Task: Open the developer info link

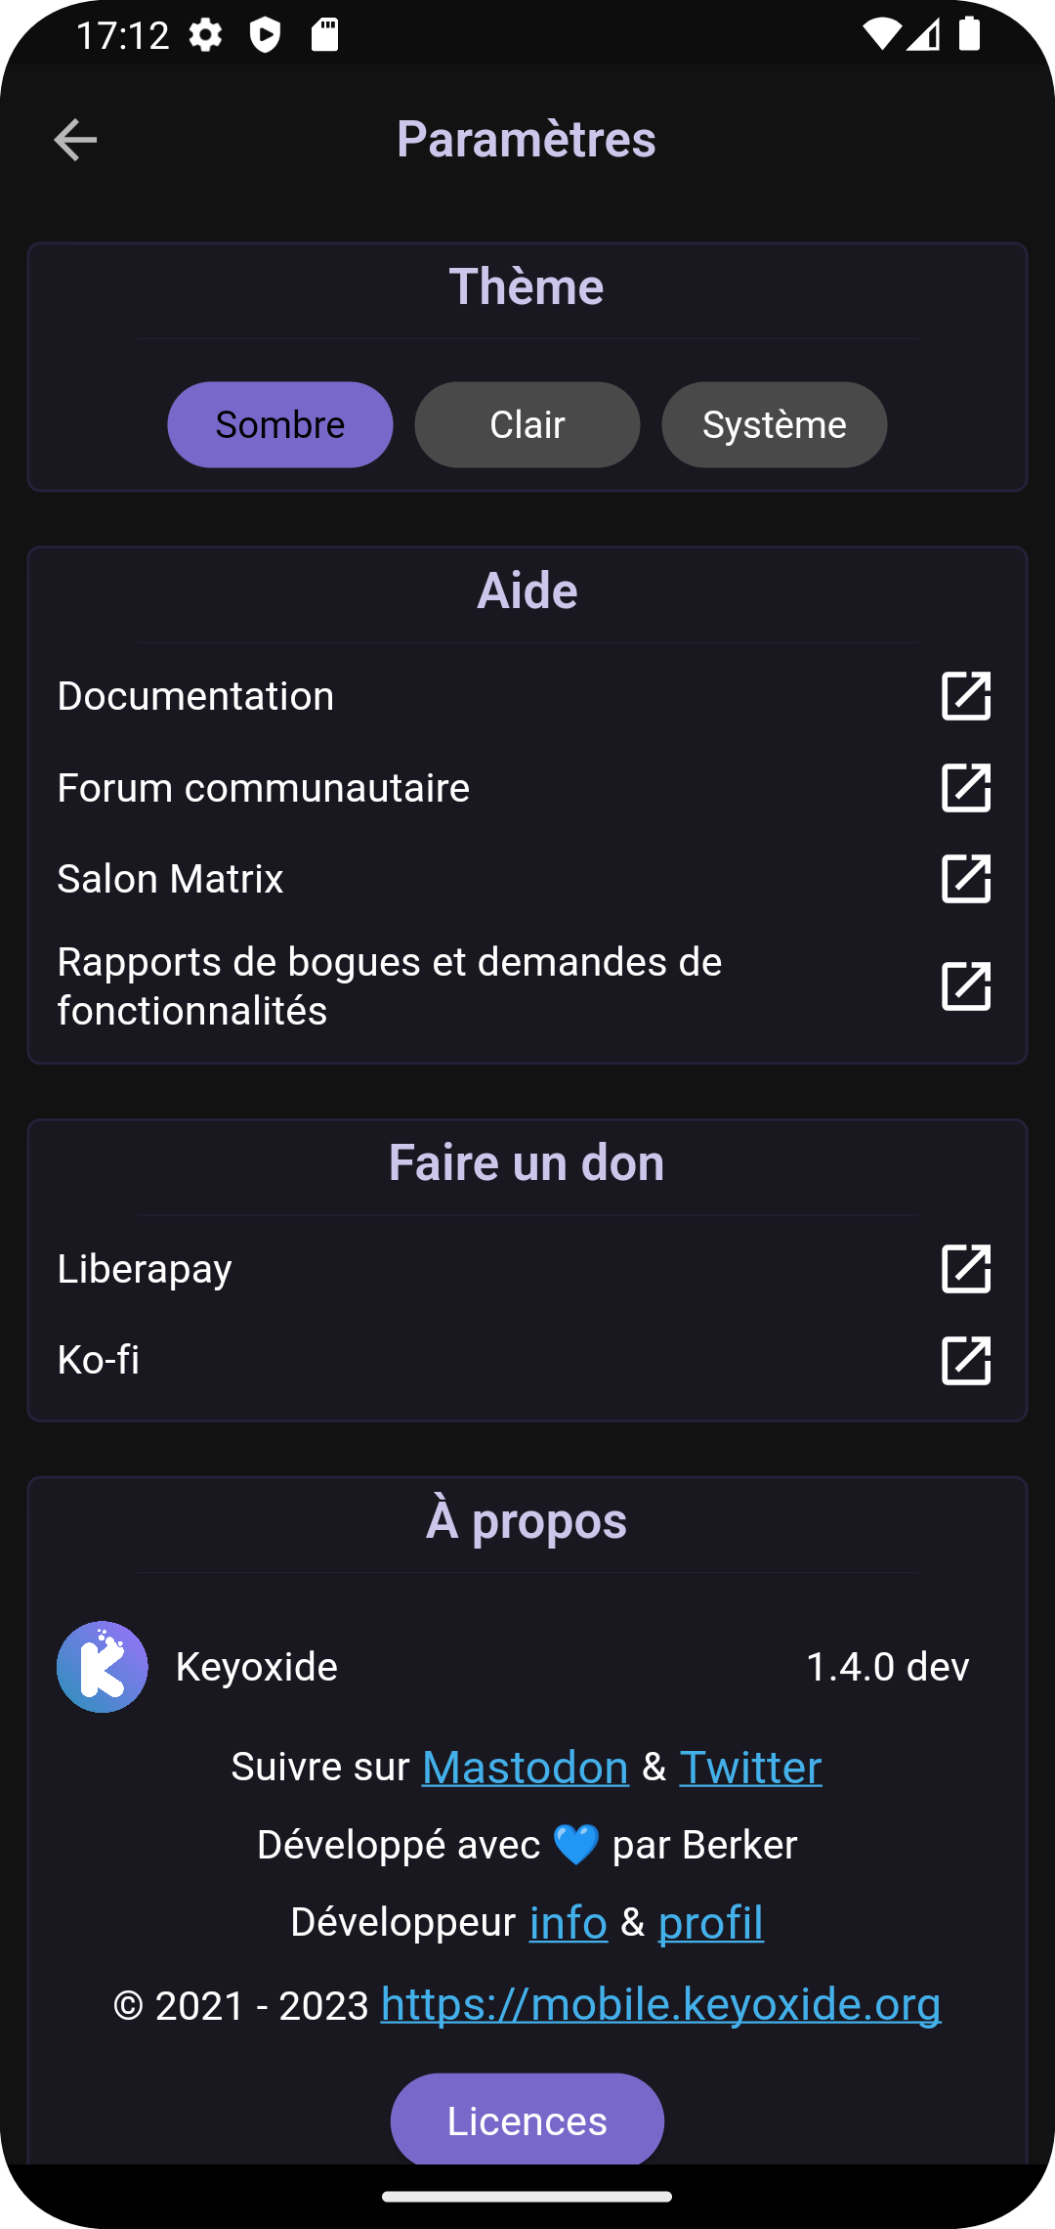Action: (x=569, y=1923)
